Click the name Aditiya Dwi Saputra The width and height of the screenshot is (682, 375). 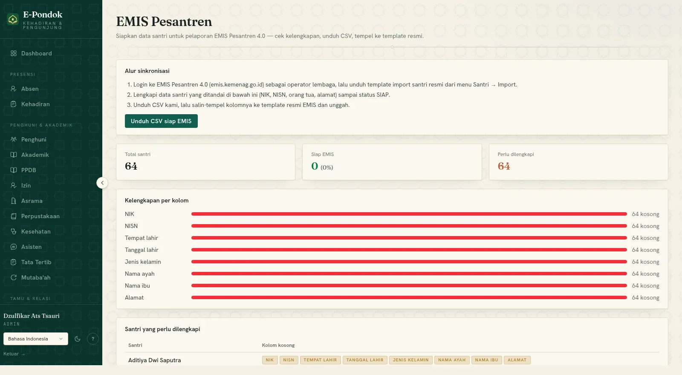point(154,360)
